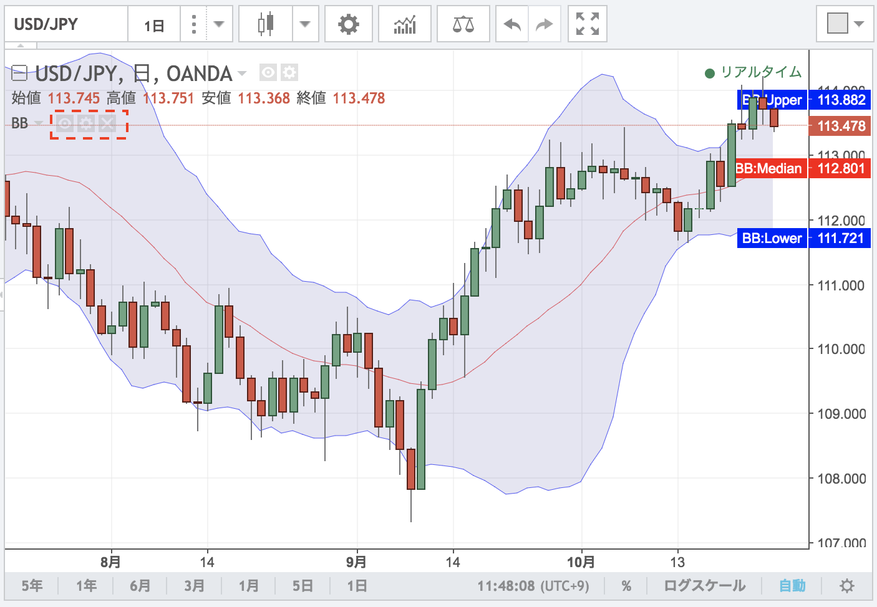Toggle ログスケール log scale
The height and width of the screenshot is (607, 877).
click(704, 586)
